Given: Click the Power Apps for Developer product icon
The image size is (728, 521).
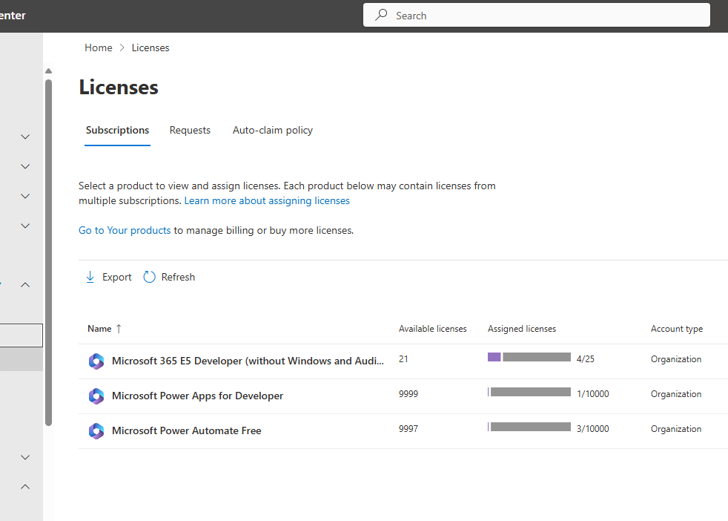Looking at the screenshot, I should [x=96, y=396].
